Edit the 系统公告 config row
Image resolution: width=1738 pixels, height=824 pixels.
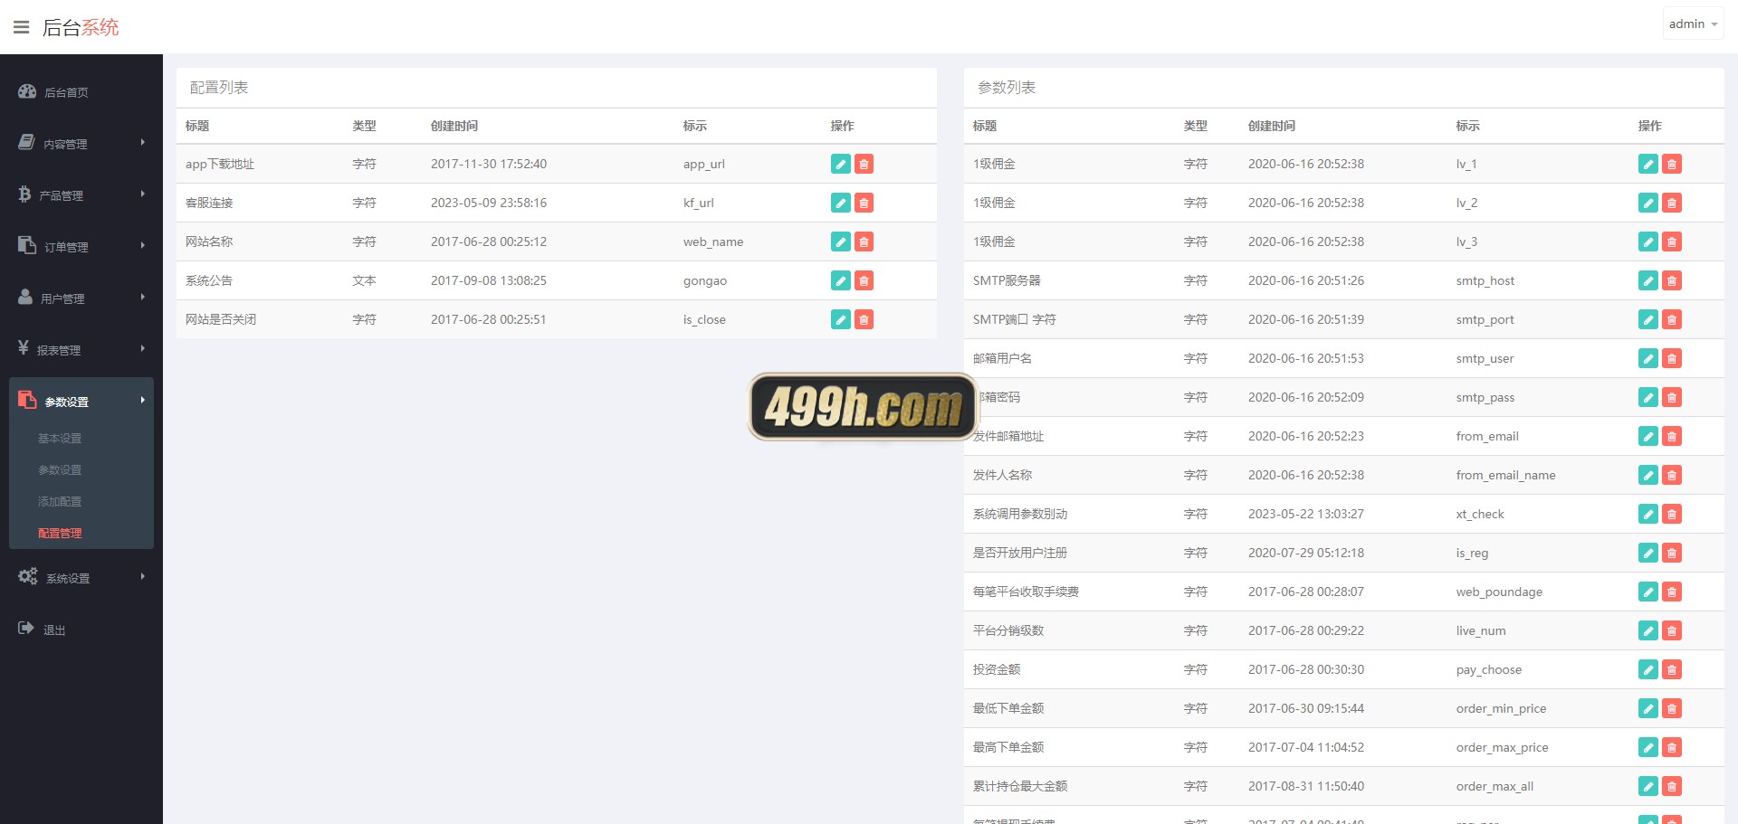841,280
